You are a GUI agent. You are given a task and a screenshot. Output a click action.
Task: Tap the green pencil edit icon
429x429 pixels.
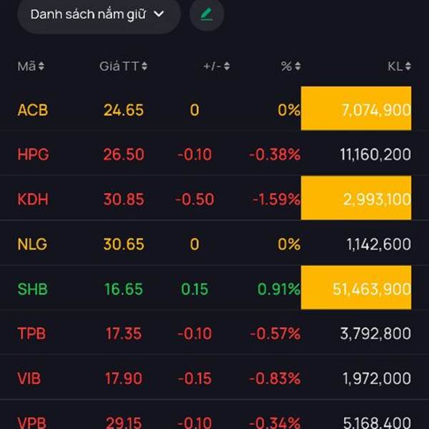[x=207, y=14]
